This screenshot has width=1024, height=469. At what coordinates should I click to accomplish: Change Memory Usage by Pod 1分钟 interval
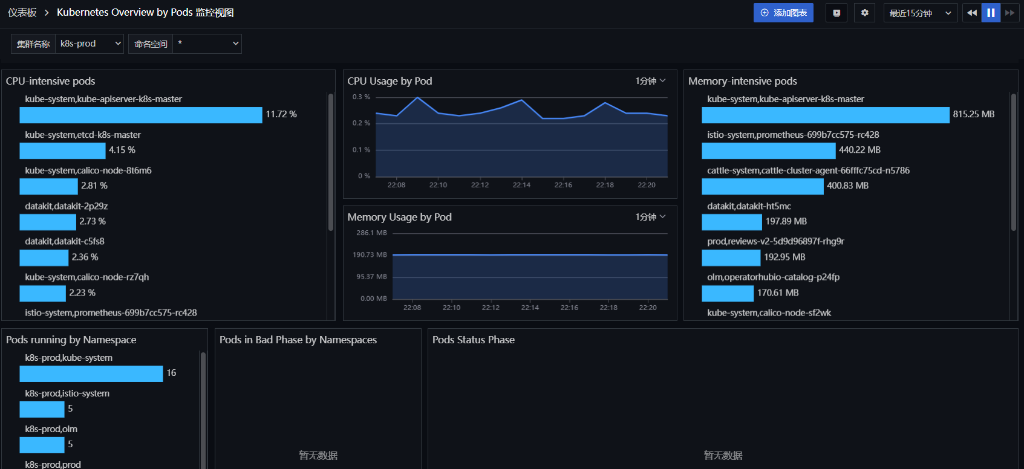click(650, 217)
